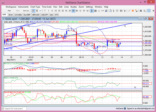The height and width of the screenshot is (112, 156).
Task: Open the Settings menu
Action: tap(89, 7)
